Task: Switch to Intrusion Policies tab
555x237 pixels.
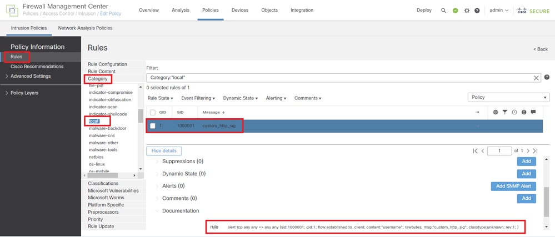Action: (29, 28)
